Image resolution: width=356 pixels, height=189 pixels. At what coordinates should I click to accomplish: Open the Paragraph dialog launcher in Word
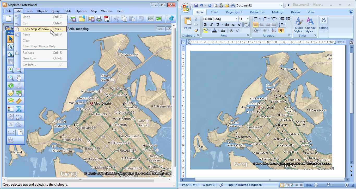point(289,36)
